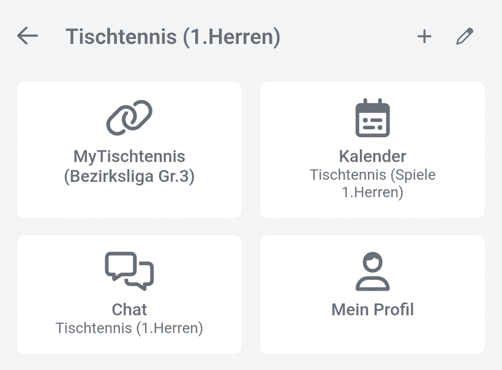Click the person profile icon
The height and width of the screenshot is (370, 502).
pos(373,271)
